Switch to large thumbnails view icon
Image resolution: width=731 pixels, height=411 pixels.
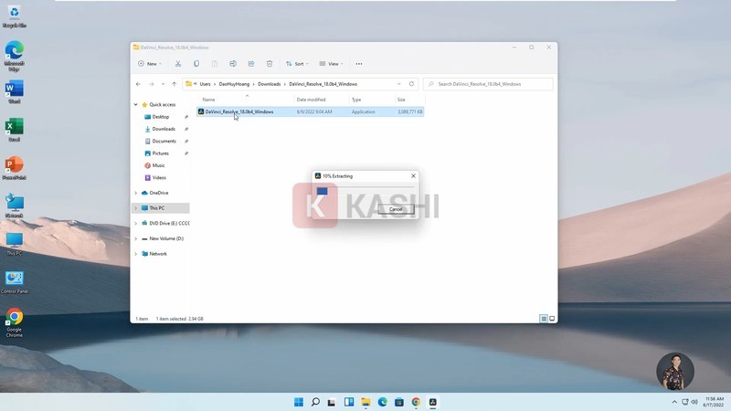point(552,319)
